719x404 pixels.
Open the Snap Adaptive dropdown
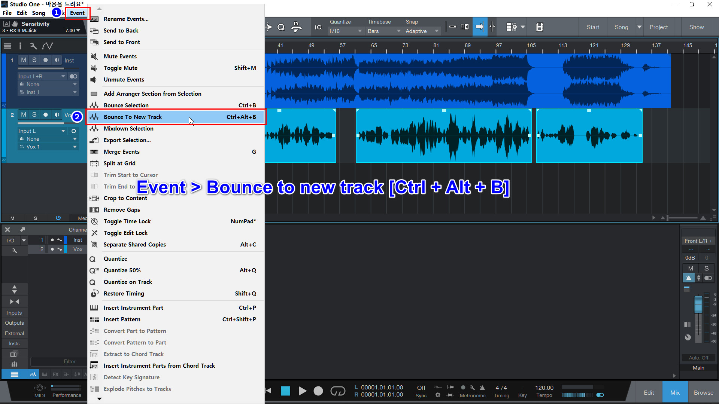click(x=422, y=31)
